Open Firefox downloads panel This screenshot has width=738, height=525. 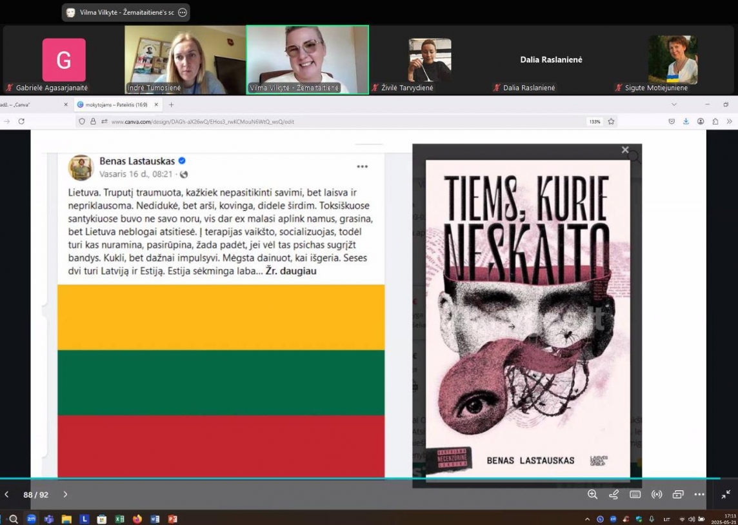pyautogui.click(x=686, y=121)
